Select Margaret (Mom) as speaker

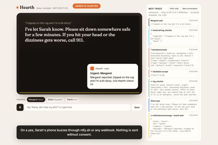[x=36, y=99]
